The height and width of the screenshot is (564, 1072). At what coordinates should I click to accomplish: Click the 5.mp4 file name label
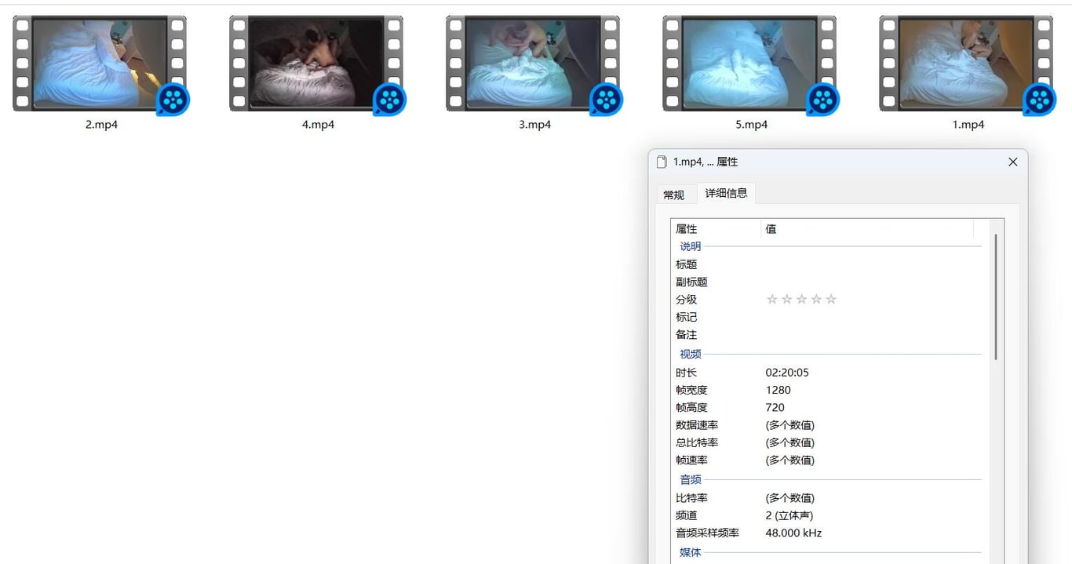coord(751,124)
